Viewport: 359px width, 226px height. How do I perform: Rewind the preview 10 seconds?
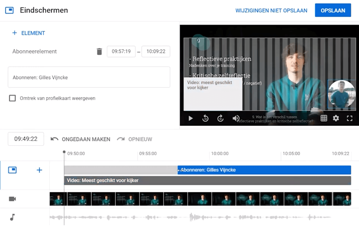pyautogui.click(x=205, y=118)
